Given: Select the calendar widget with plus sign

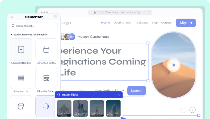Looking at the screenshot, I should 21,106.
